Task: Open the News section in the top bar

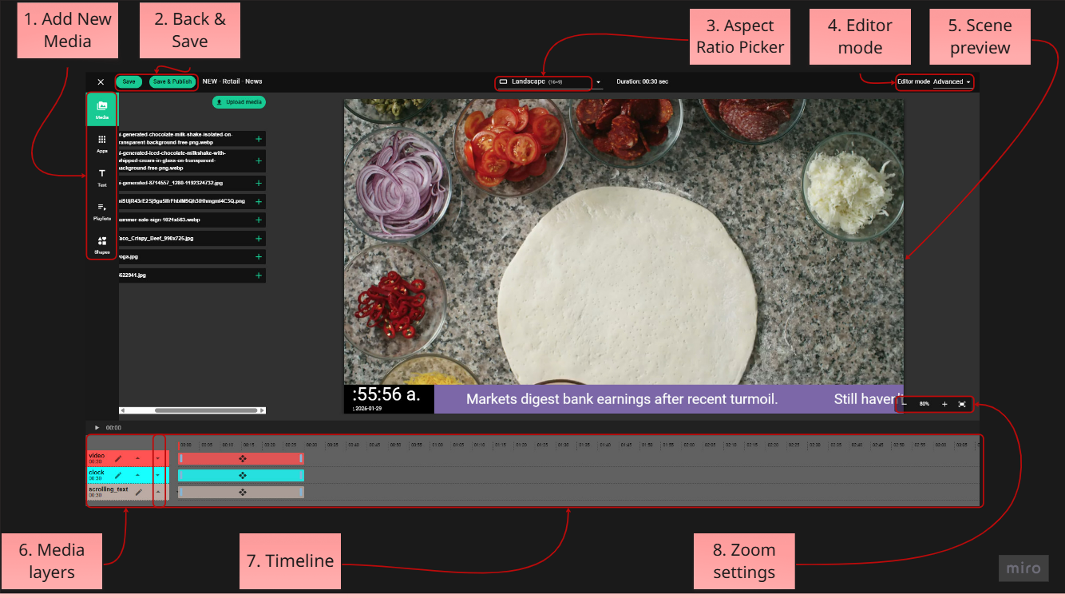Action: [253, 81]
